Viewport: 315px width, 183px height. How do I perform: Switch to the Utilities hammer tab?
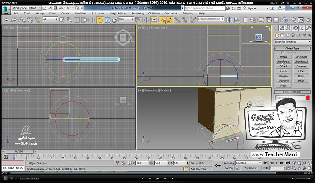click(x=308, y=28)
